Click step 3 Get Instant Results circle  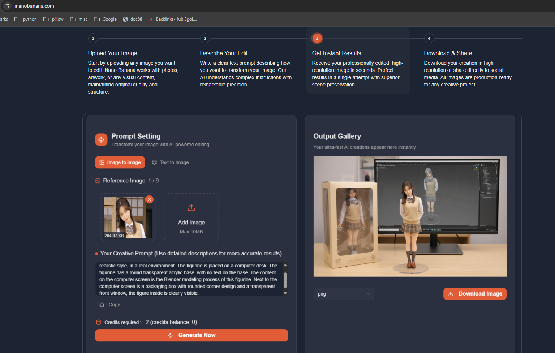pos(317,38)
